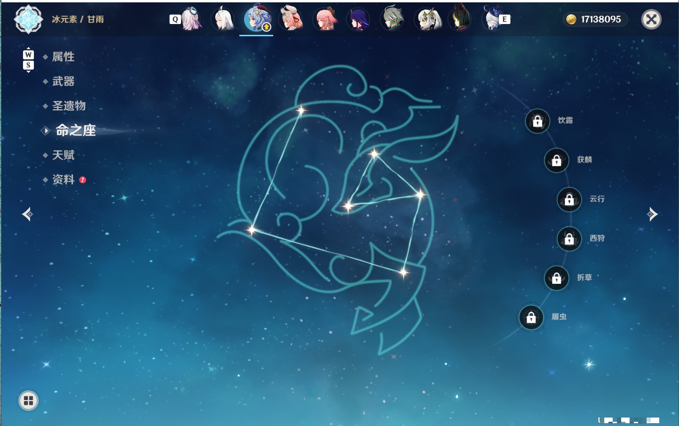Click the Q key previous-character hint
This screenshot has height=426, width=679.
coord(175,19)
